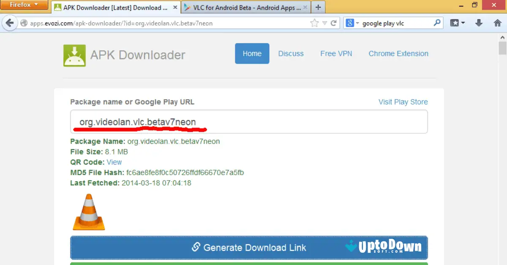Screen dimensions: 507x265
Task: Click Generate Download Link
Action: tap(249, 247)
